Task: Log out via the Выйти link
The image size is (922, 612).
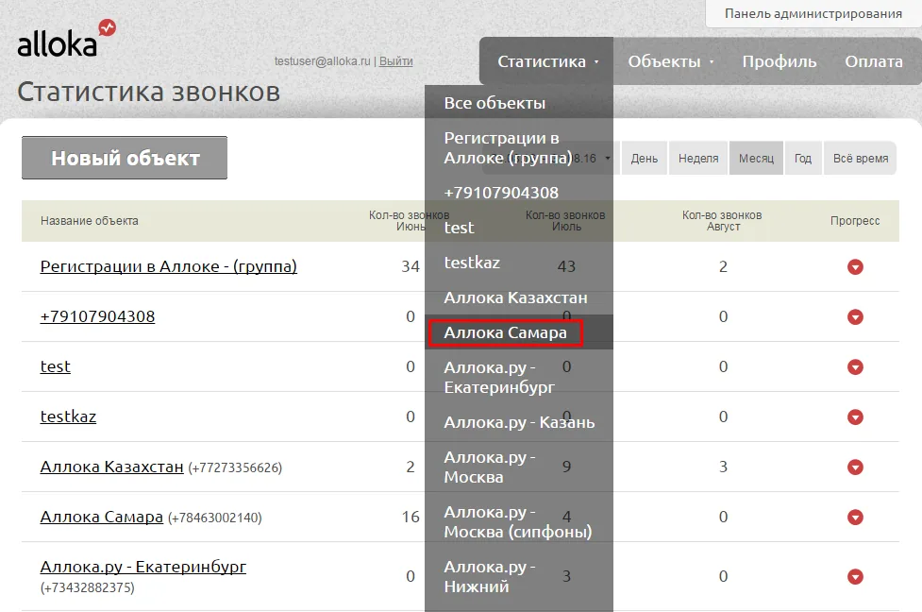Action: click(395, 61)
